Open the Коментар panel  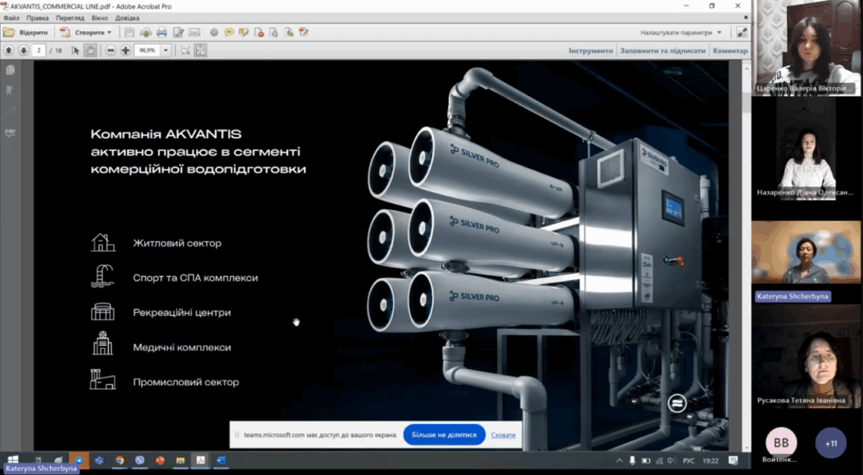pyautogui.click(x=730, y=50)
